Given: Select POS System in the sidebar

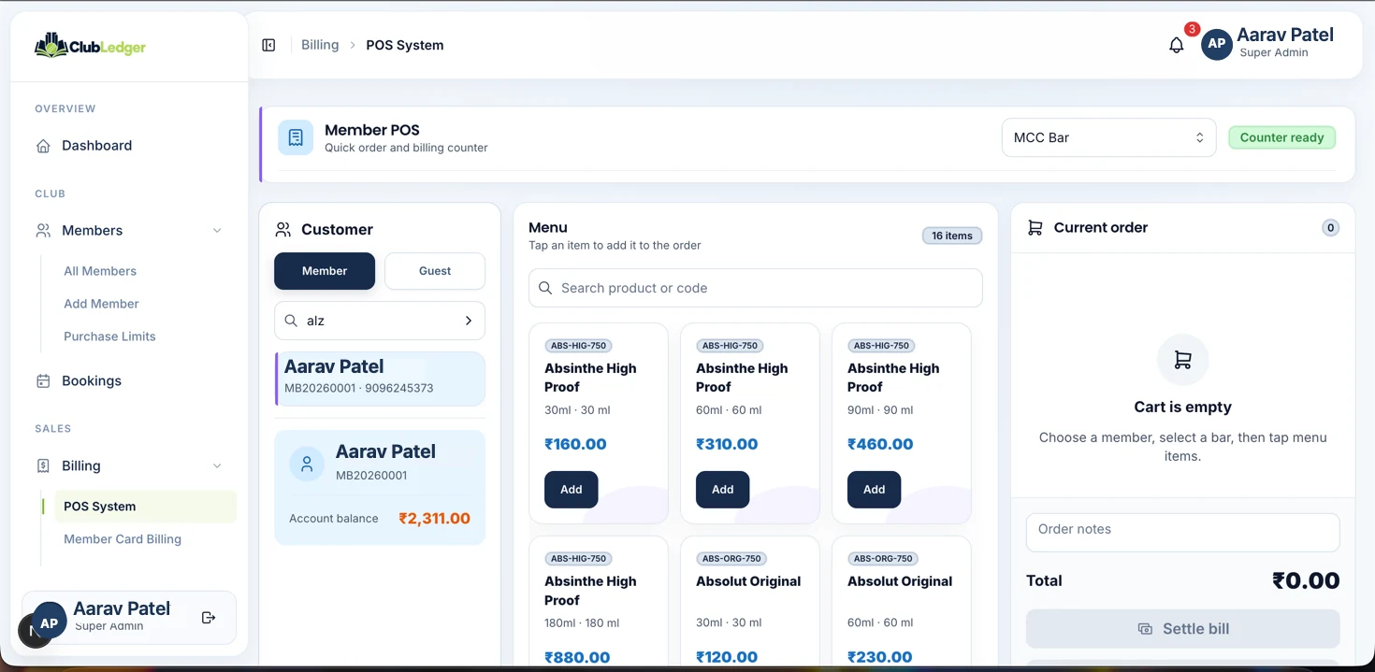Looking at the screenshot, I should pyautogui.click(x=145, y=507).
